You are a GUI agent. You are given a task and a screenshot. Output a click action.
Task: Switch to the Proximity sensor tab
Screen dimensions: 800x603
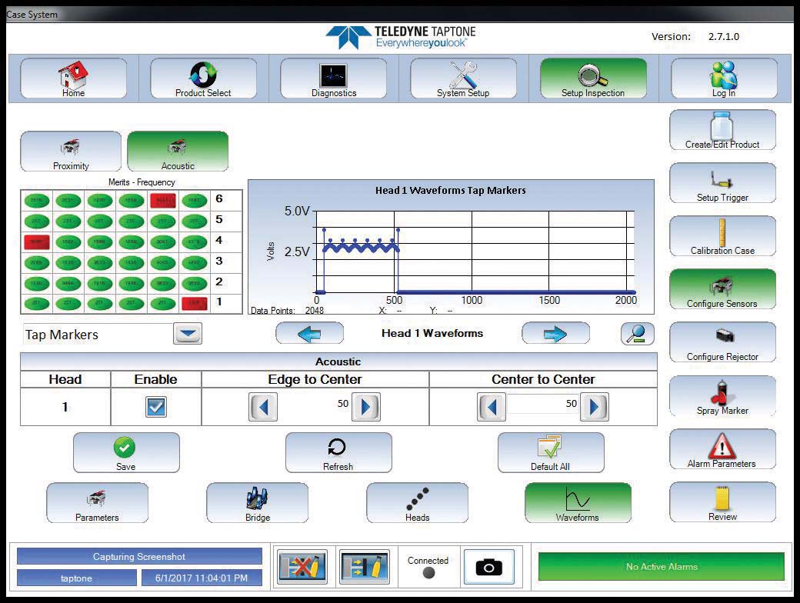[x=71, y=152]
